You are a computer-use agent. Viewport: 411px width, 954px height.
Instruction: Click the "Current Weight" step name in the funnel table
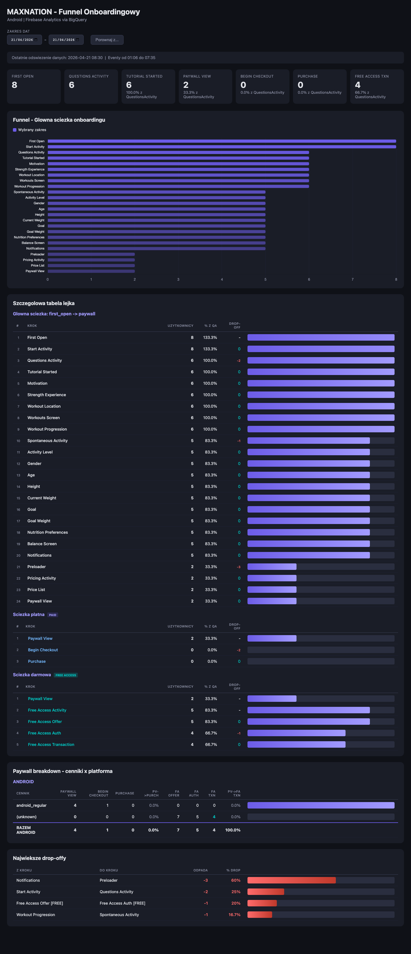pyautogui.click(x=42, y=498)
